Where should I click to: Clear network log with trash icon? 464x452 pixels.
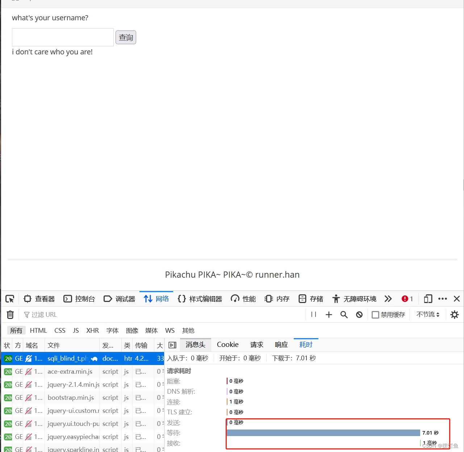click(x=10, y=315)
